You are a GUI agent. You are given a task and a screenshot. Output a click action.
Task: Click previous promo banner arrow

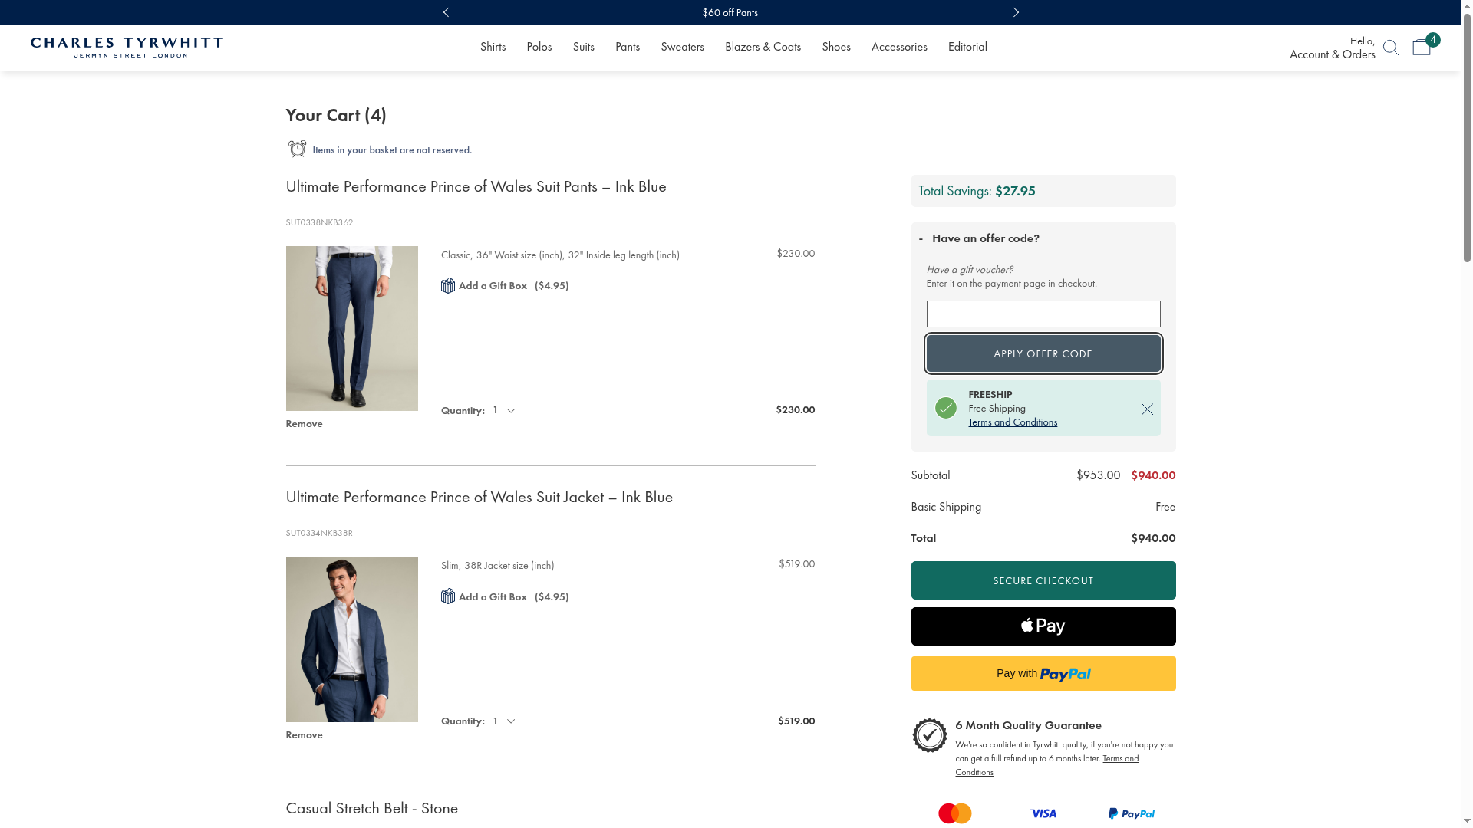click(446, 12)
